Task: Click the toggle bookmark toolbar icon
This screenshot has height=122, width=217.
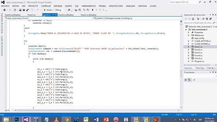Action: (x=93, y=10)
